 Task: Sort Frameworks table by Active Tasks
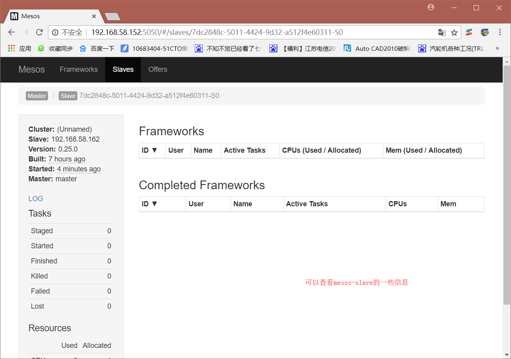pos(250,150)
